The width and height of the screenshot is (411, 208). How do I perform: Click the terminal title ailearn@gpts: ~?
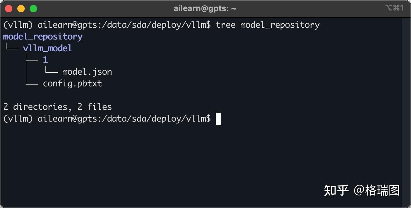(x=205, y=9)
